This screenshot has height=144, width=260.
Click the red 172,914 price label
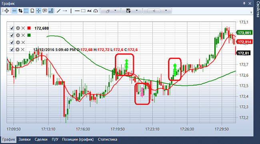[244, 42]
